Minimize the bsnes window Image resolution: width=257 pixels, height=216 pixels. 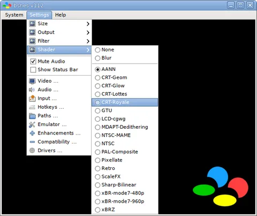[231, 5]
